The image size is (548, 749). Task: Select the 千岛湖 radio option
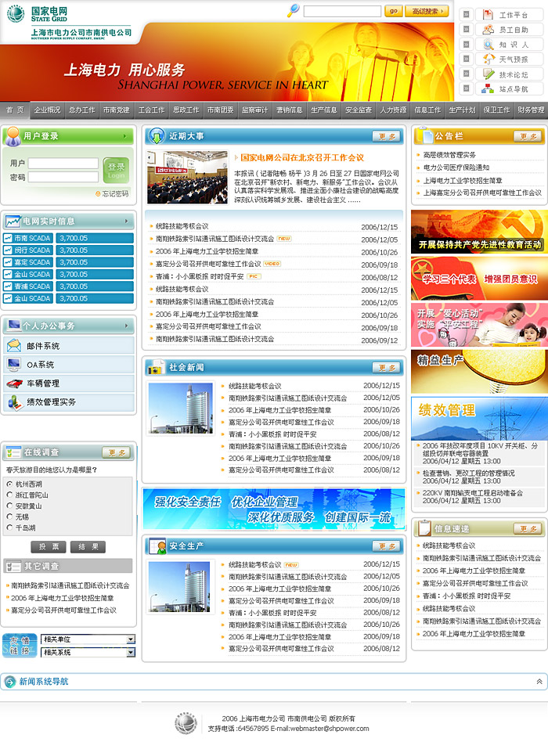point(9,528)
